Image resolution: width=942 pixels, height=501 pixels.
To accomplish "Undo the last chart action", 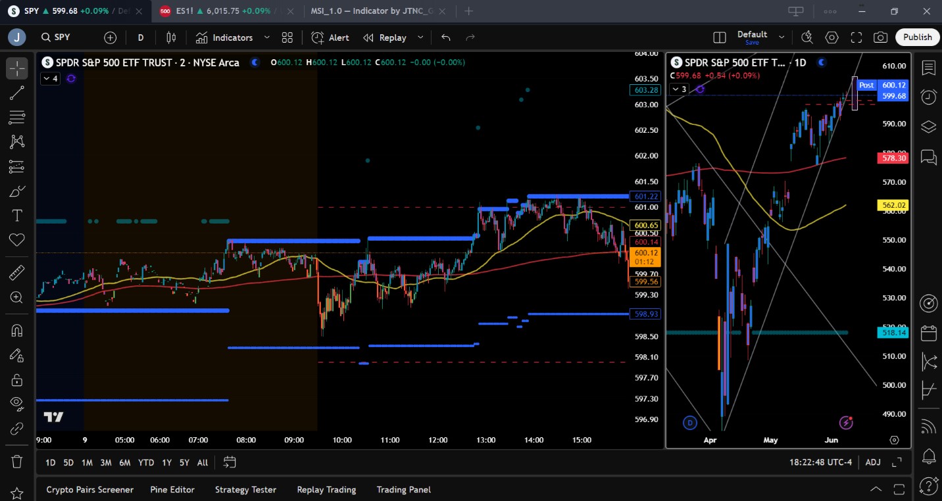I will (446, 37).
